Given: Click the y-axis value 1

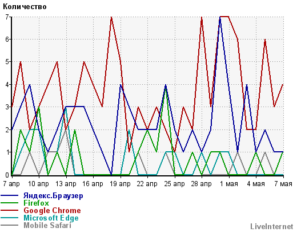Looking at the screenshot, I should pyautogui.click(x=7, y=152).
